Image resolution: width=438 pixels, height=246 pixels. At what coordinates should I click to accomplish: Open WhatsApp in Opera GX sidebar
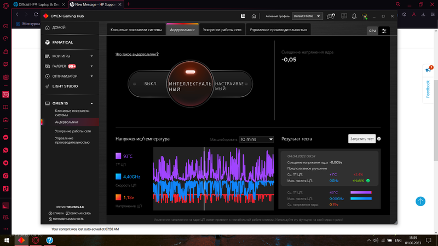(5, 150)
